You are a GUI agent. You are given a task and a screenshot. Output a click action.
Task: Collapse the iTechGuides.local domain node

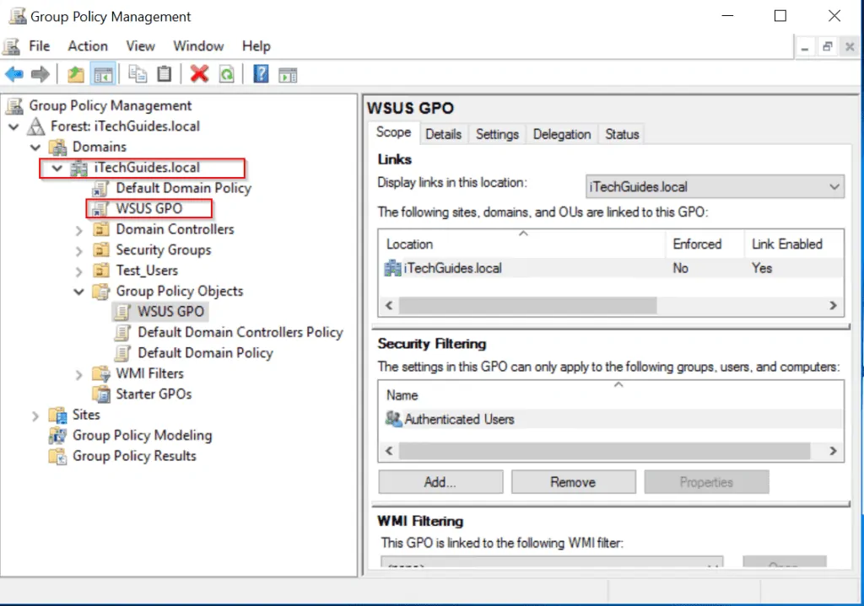click(x=55, y=167)
